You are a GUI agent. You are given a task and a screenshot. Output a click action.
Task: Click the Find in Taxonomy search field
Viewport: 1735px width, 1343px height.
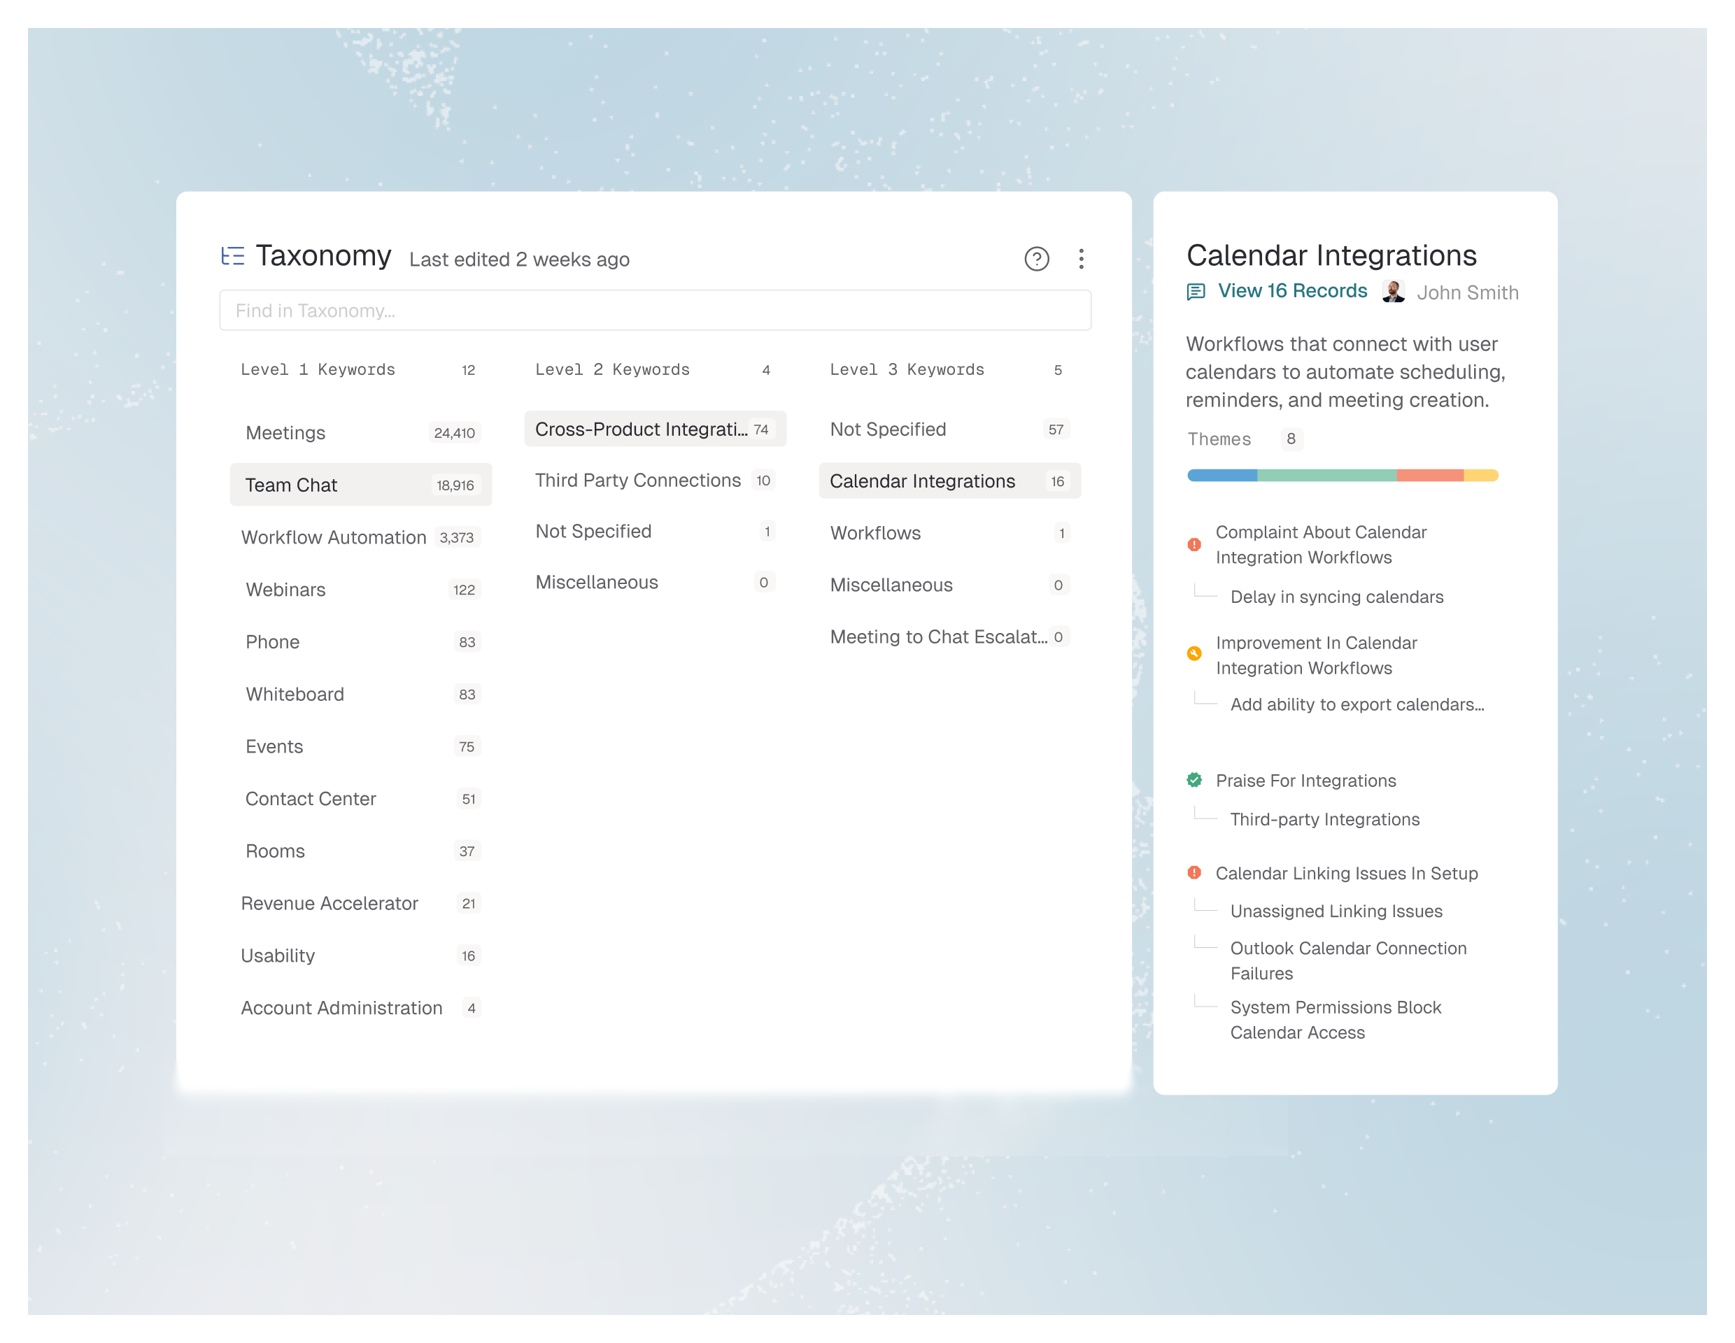point(655,311)
